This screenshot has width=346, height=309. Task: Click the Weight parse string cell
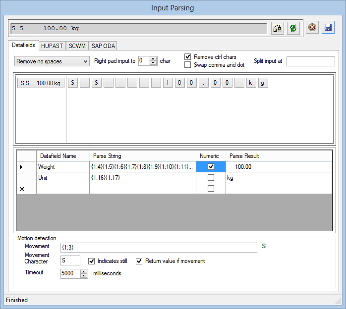pyautogui.click(x=143, y=167)
